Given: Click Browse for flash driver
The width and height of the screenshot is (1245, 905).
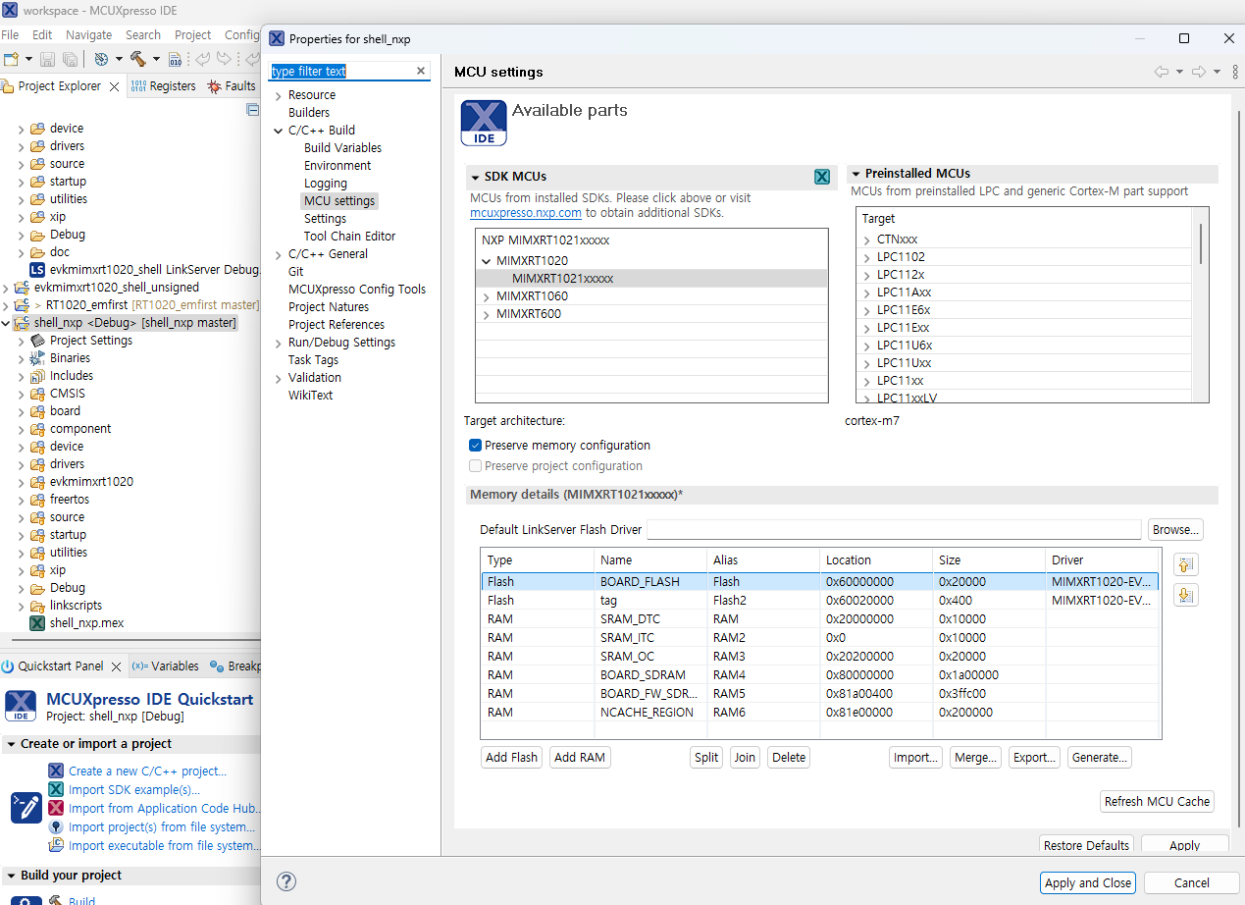Looking at the screenshot, I should click(1175, 530).
